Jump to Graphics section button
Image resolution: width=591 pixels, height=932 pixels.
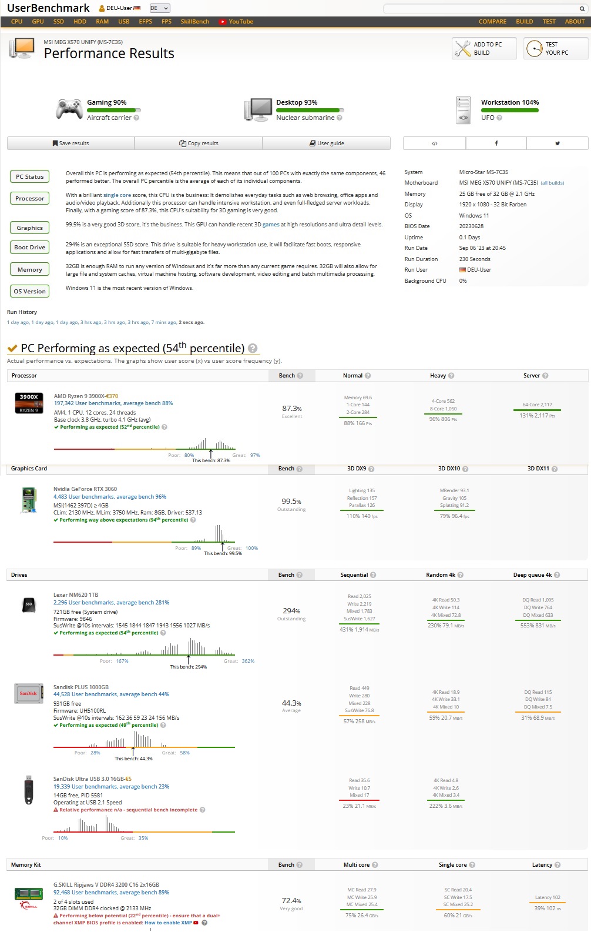tap(29, 228)
